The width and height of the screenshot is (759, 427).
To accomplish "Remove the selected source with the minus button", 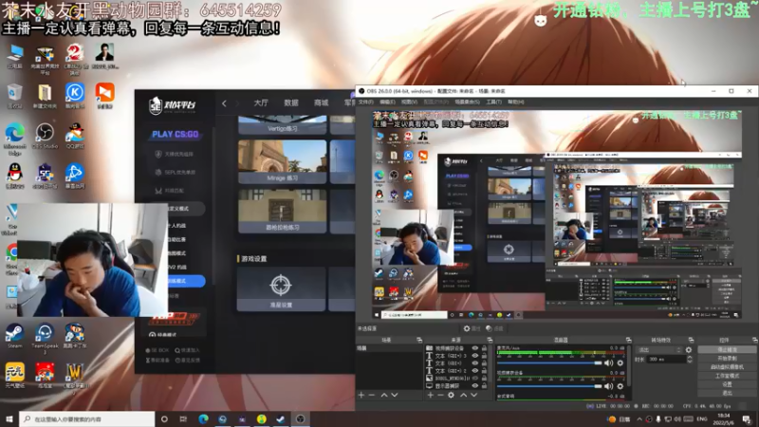I will coord(440,395).
